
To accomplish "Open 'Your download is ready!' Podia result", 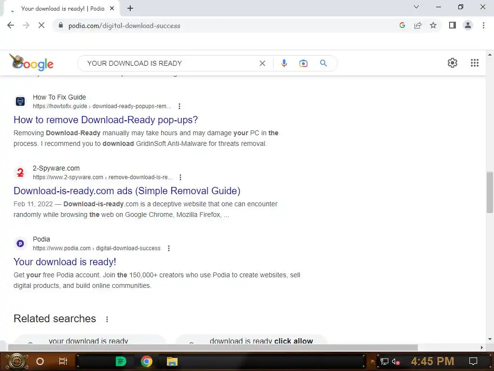I will coord(65,262).
